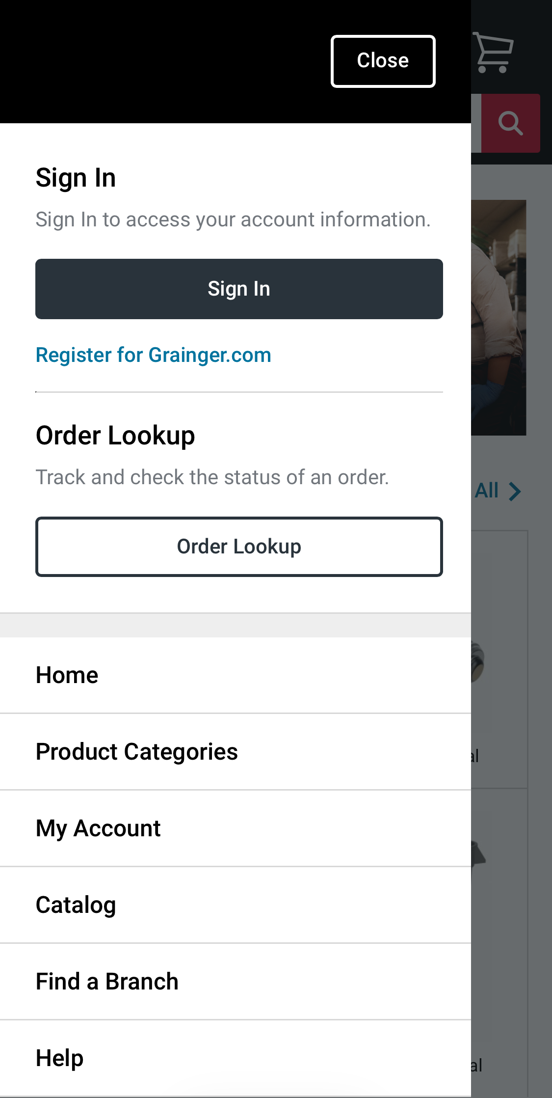The image size is (552, 1098).
Task: Go to My Account
Action: [x=98, y=828]
